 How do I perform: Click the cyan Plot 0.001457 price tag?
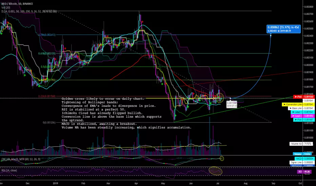click(304, 120)
